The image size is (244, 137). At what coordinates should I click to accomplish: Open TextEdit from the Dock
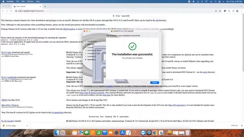(128, 133)
